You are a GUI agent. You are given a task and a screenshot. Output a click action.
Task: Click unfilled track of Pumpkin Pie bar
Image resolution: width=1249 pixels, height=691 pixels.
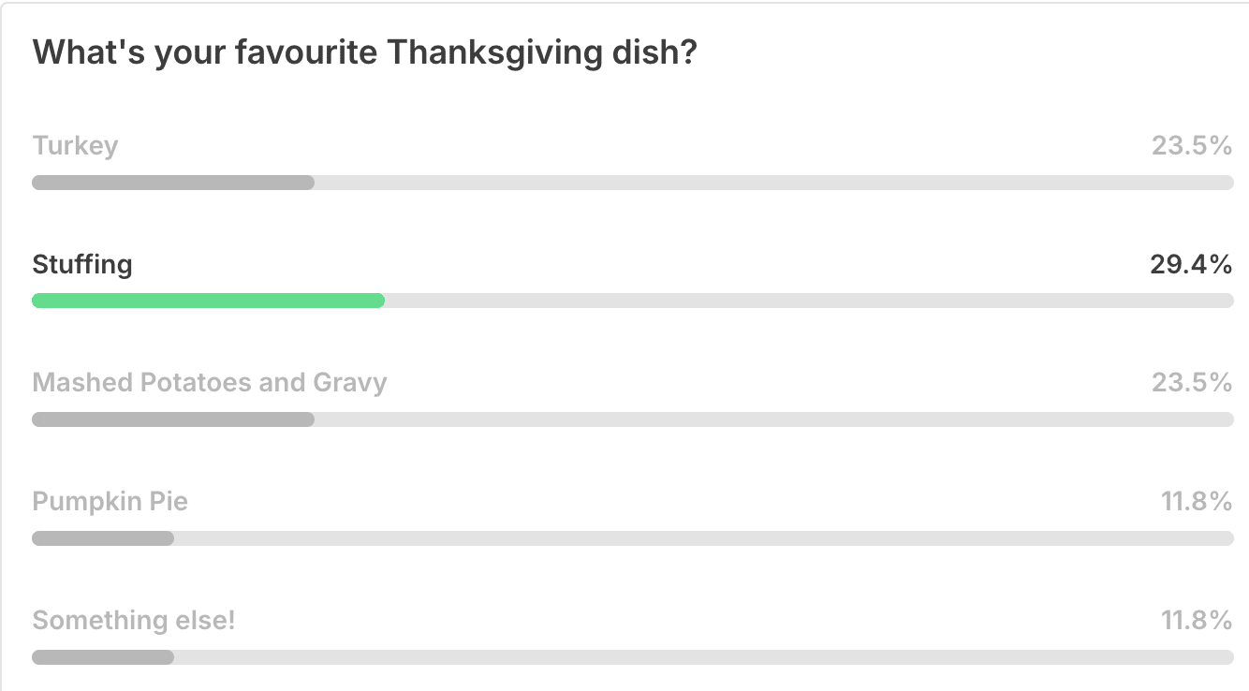pyautogui.click(x=704, y=538)
